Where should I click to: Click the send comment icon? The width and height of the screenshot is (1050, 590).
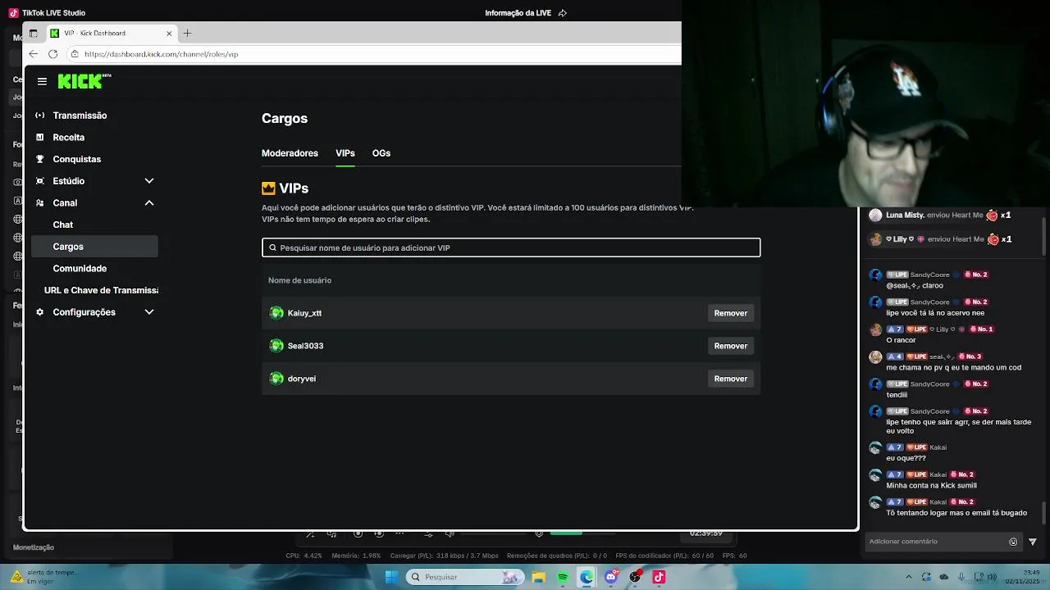point(1033,542)
